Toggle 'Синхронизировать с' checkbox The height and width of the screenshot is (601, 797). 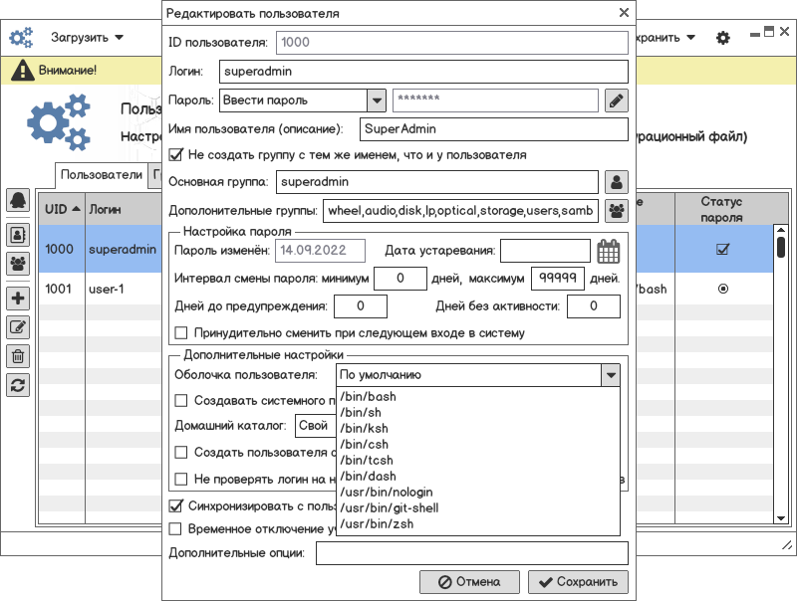click(175, 506)
